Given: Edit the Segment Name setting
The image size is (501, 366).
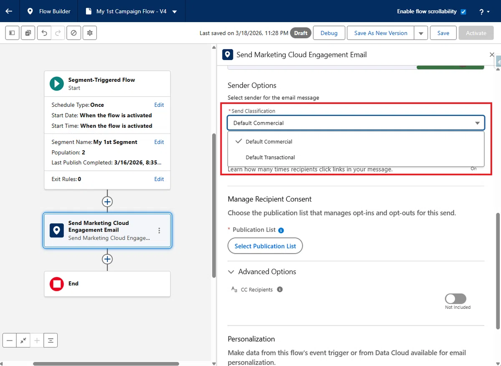Looking at the screenshot, I should pyautogui.click(x=159, y=142).
